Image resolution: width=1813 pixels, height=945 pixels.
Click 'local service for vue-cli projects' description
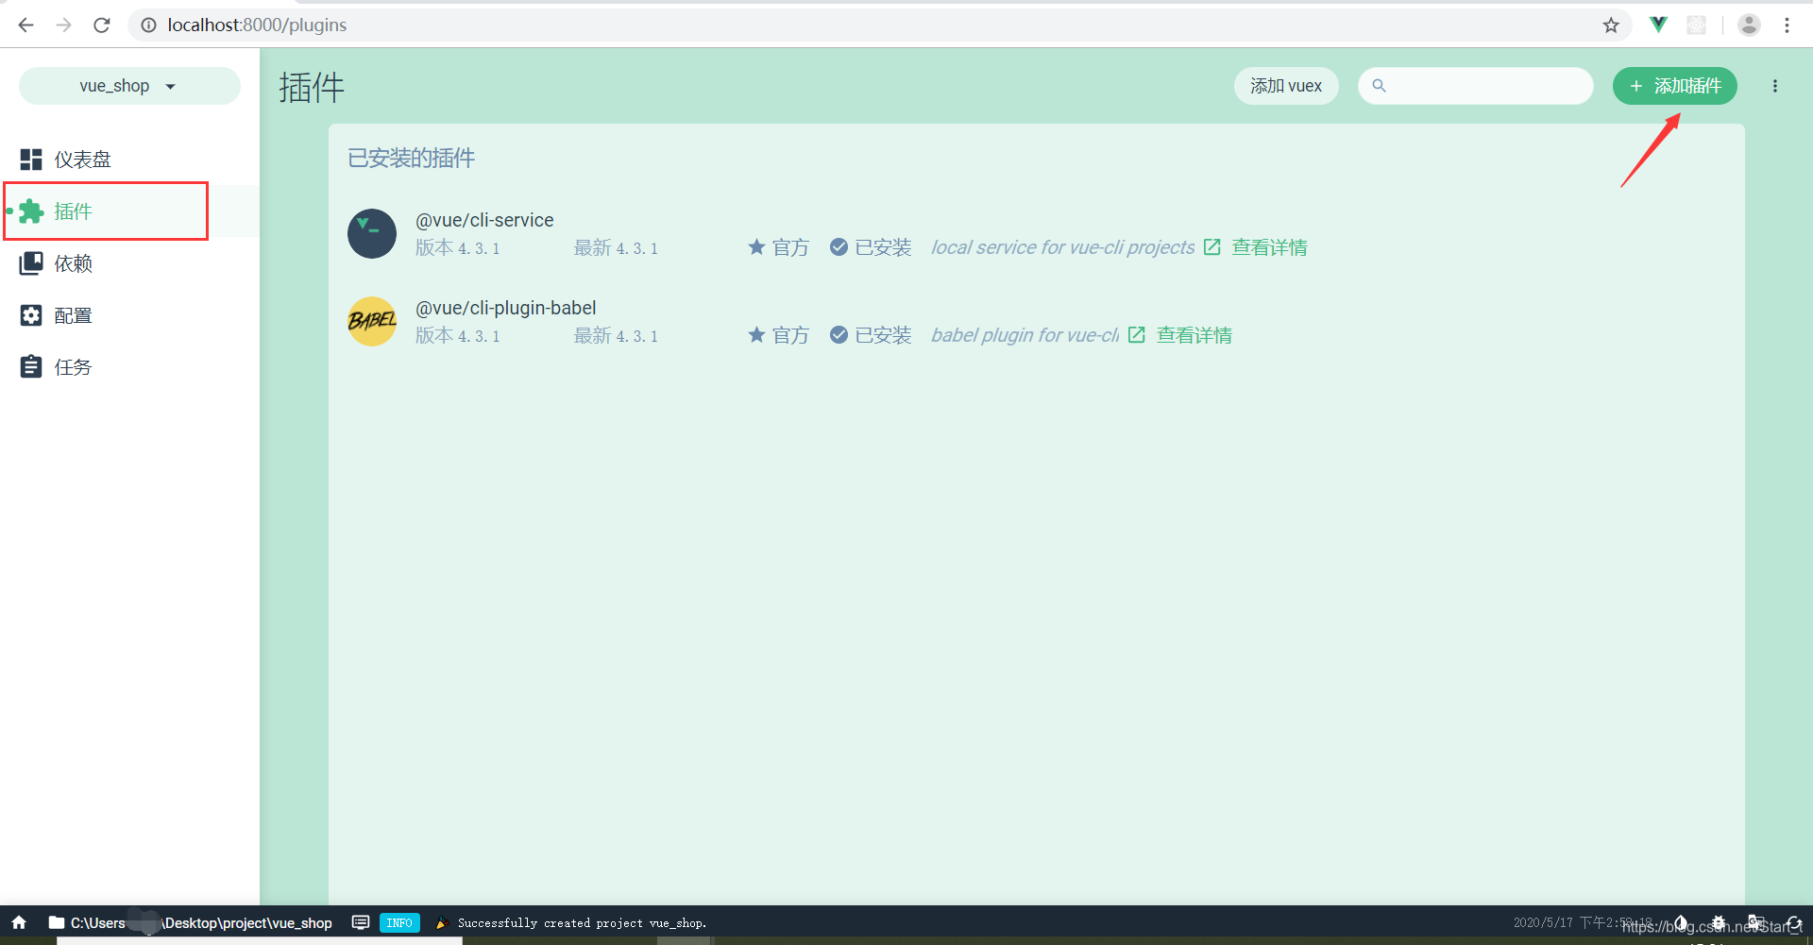[x=1063, y=247]
